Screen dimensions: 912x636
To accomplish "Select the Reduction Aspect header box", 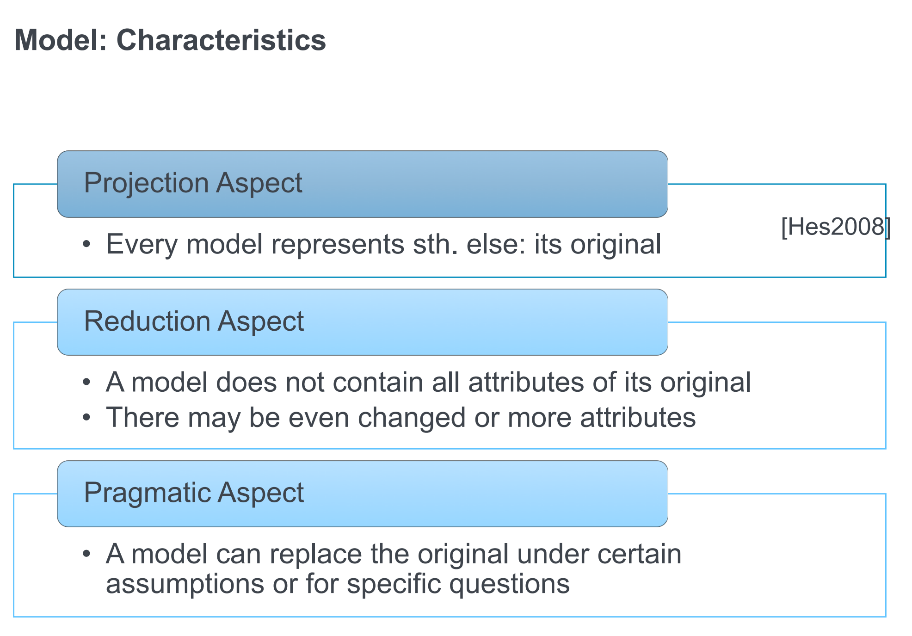I will 362,322.
